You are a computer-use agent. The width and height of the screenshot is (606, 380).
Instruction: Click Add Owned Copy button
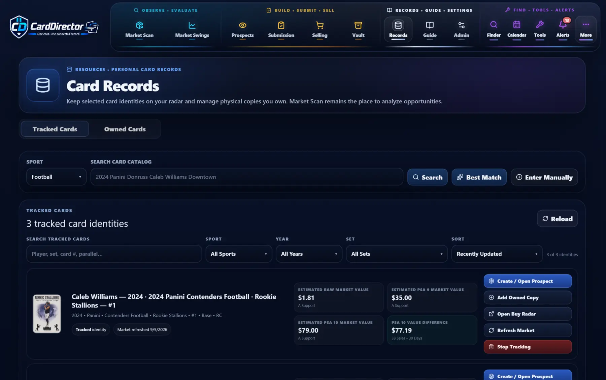click(528, 298)
